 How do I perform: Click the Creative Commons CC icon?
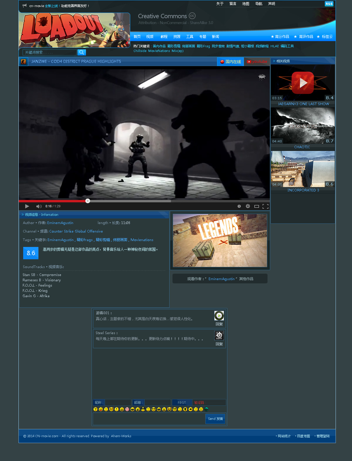tap(192, 16)
